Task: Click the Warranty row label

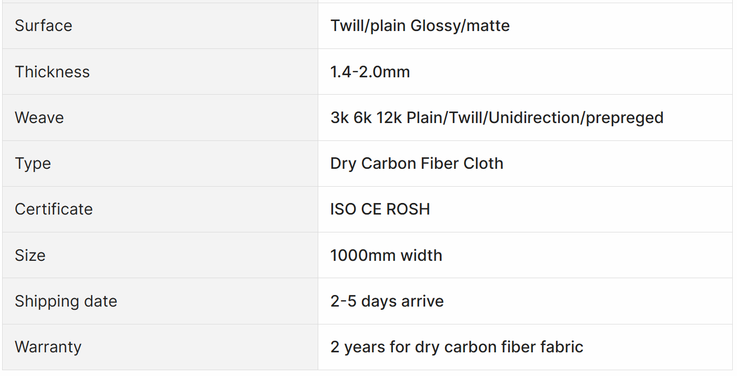Action: (x=48, y=347)
